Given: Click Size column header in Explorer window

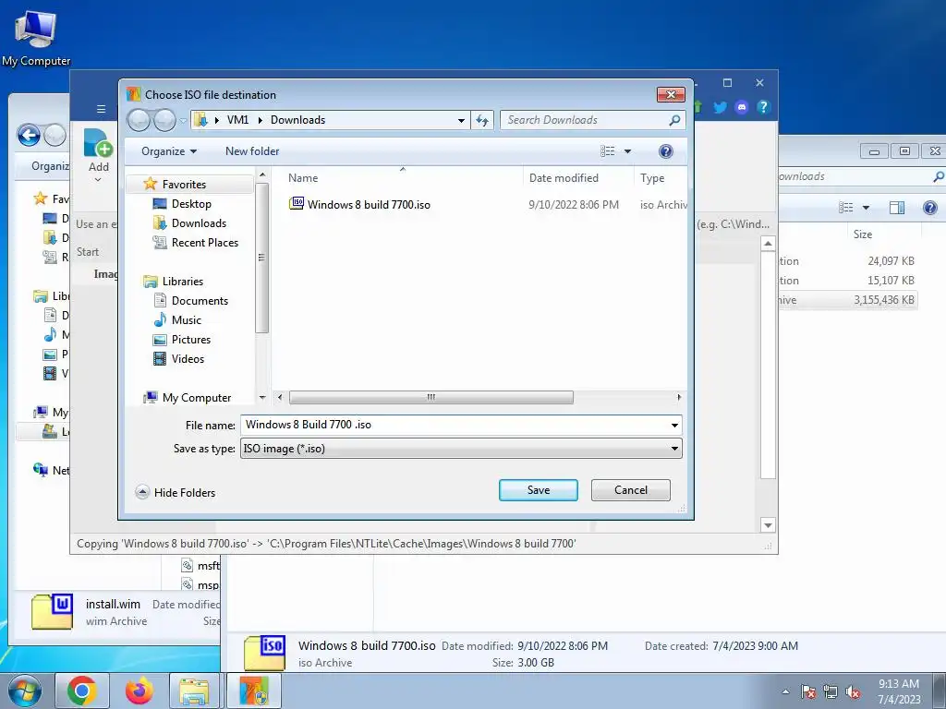Looking at the screenshot, I should coord(862,234).
